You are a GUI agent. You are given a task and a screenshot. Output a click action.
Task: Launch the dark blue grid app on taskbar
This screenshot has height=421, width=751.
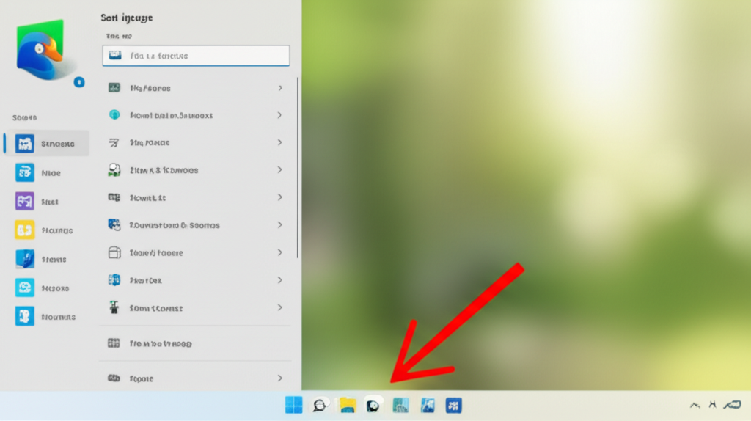(x=453, y=405)
